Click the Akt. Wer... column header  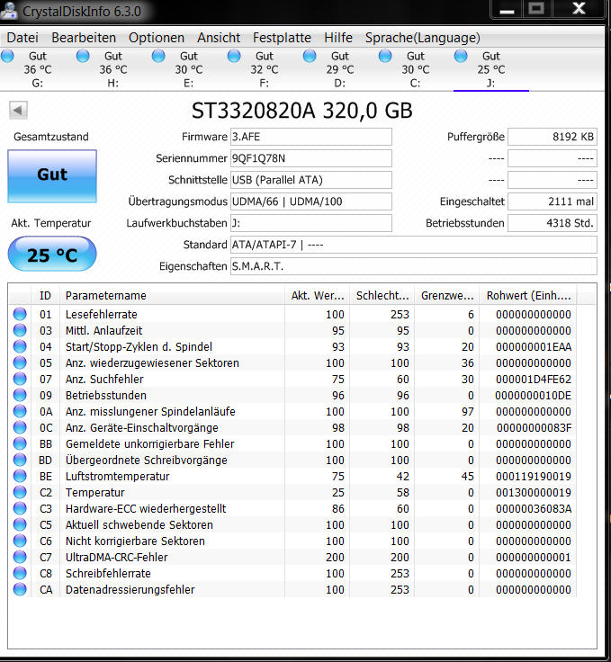coord(318,296)
